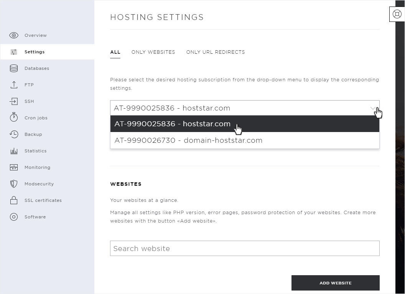
Task: Switch to ONLY WEBSITES tab
Action: point(153,52)
